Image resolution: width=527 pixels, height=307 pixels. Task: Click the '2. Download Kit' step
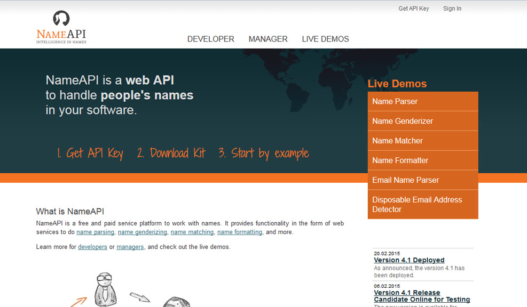[x=171, y=153]
